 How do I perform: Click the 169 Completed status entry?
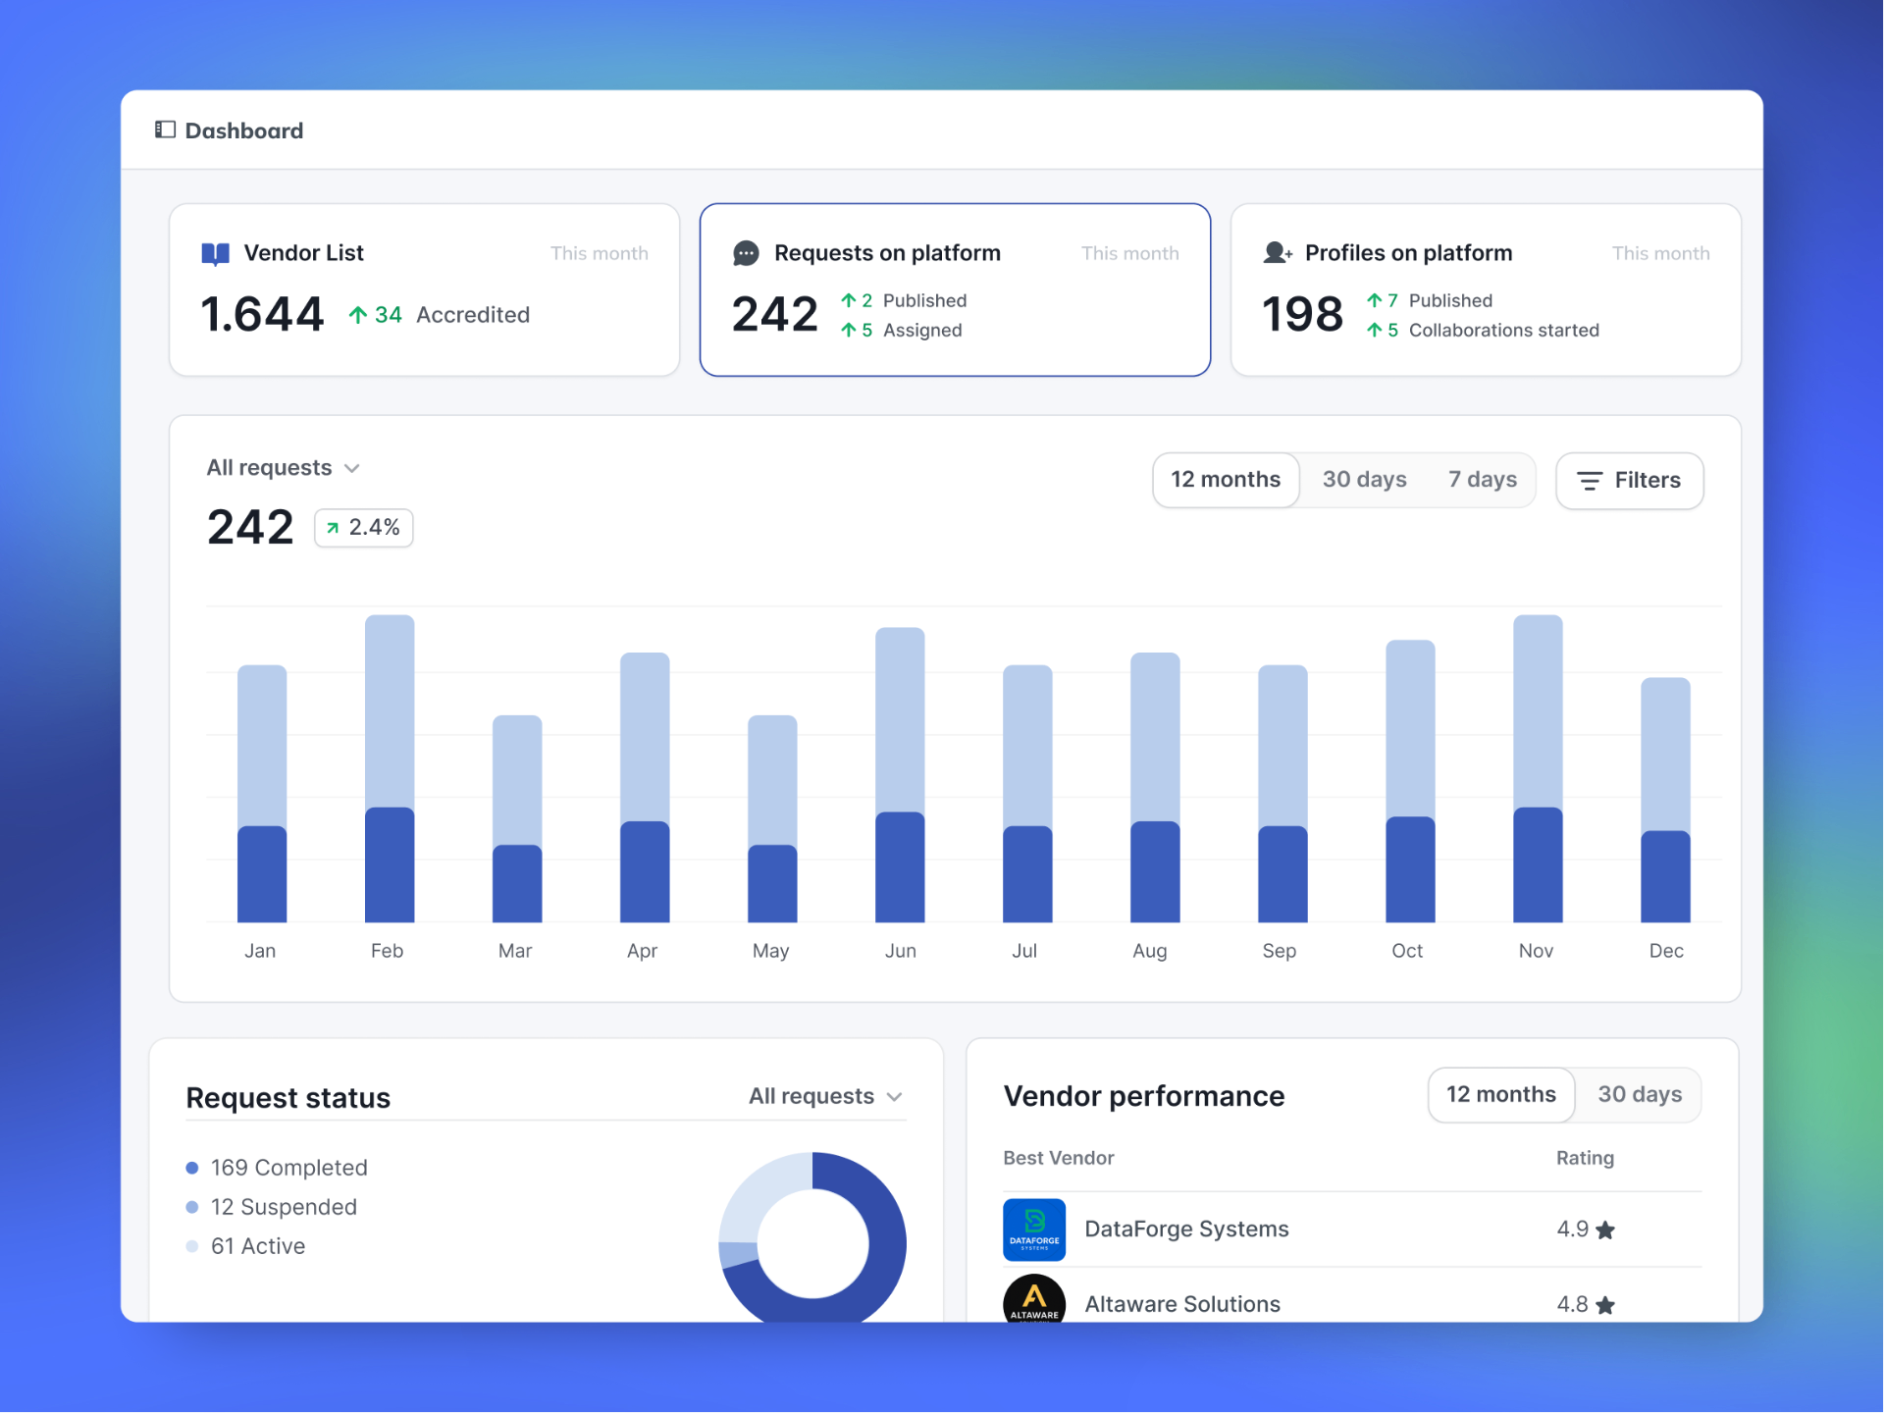point(277,1168)
